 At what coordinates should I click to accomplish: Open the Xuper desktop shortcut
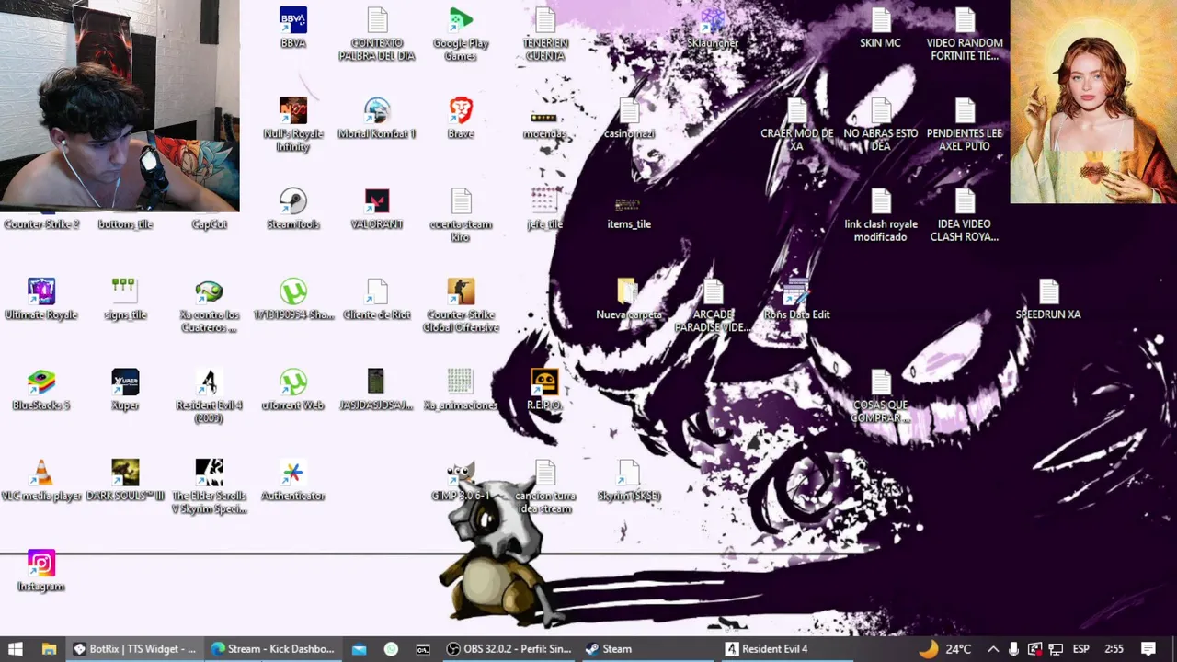125,389
